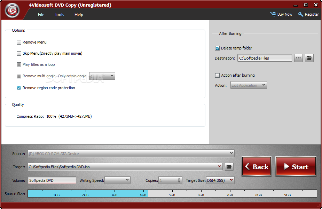Click the 'Quality' group label
The width and height of the screenshot is (322, 209).
(18, 104)
